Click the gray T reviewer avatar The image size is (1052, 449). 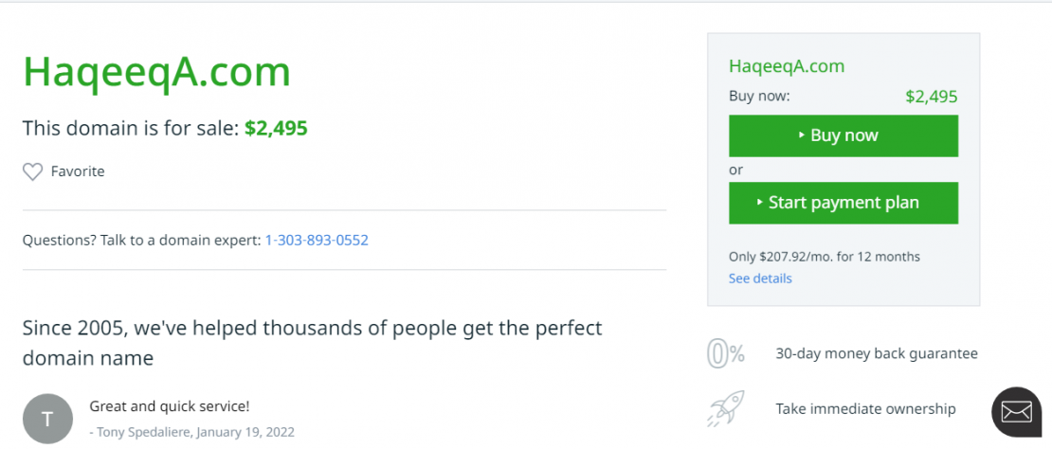tap(47, 418)
